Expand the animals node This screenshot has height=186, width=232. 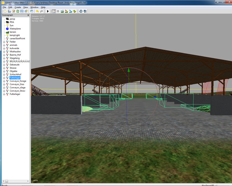point(4,45)
